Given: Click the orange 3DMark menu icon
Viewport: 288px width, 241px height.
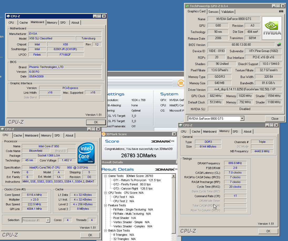Looking at the screenshot, I should [181, 83].
